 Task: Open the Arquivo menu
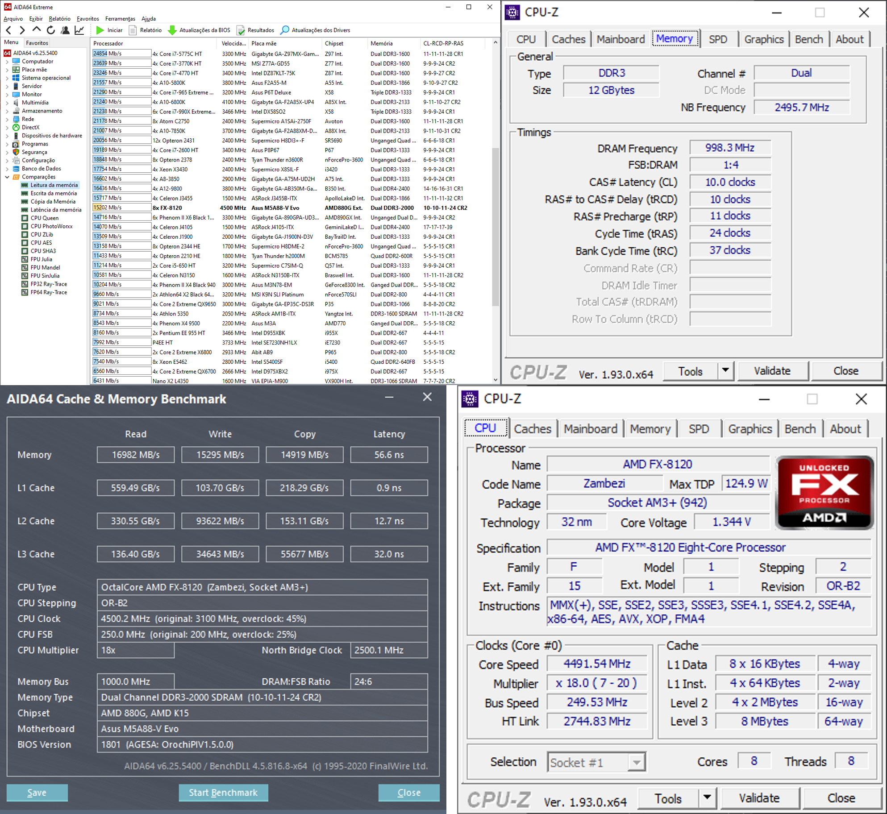pos(13,18)
